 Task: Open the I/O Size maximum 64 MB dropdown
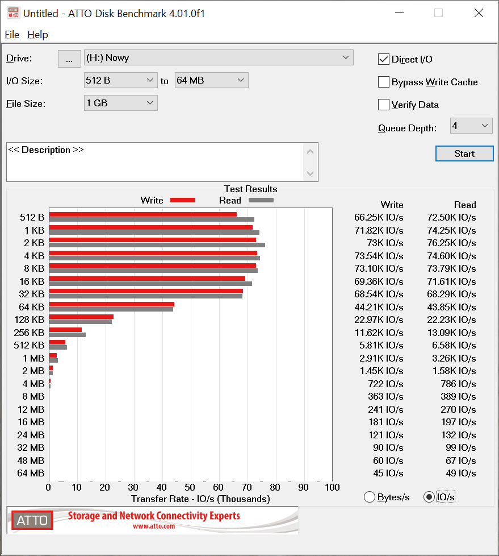(211, 81)
